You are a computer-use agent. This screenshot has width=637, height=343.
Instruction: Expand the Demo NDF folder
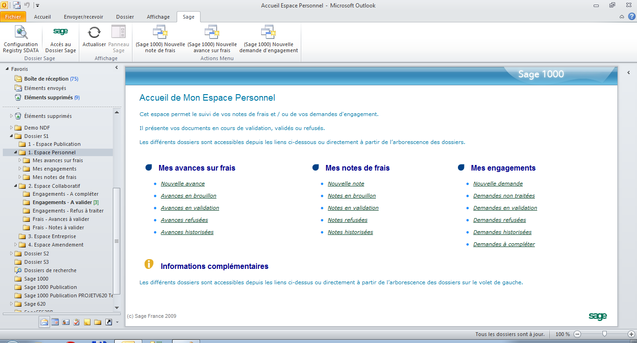coord(11,128)
